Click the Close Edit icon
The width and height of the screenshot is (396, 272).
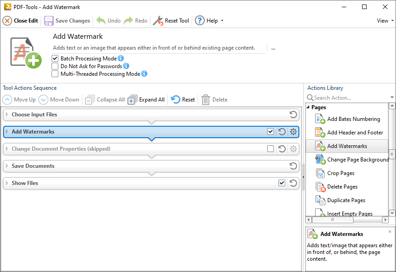tap(7, 21)
